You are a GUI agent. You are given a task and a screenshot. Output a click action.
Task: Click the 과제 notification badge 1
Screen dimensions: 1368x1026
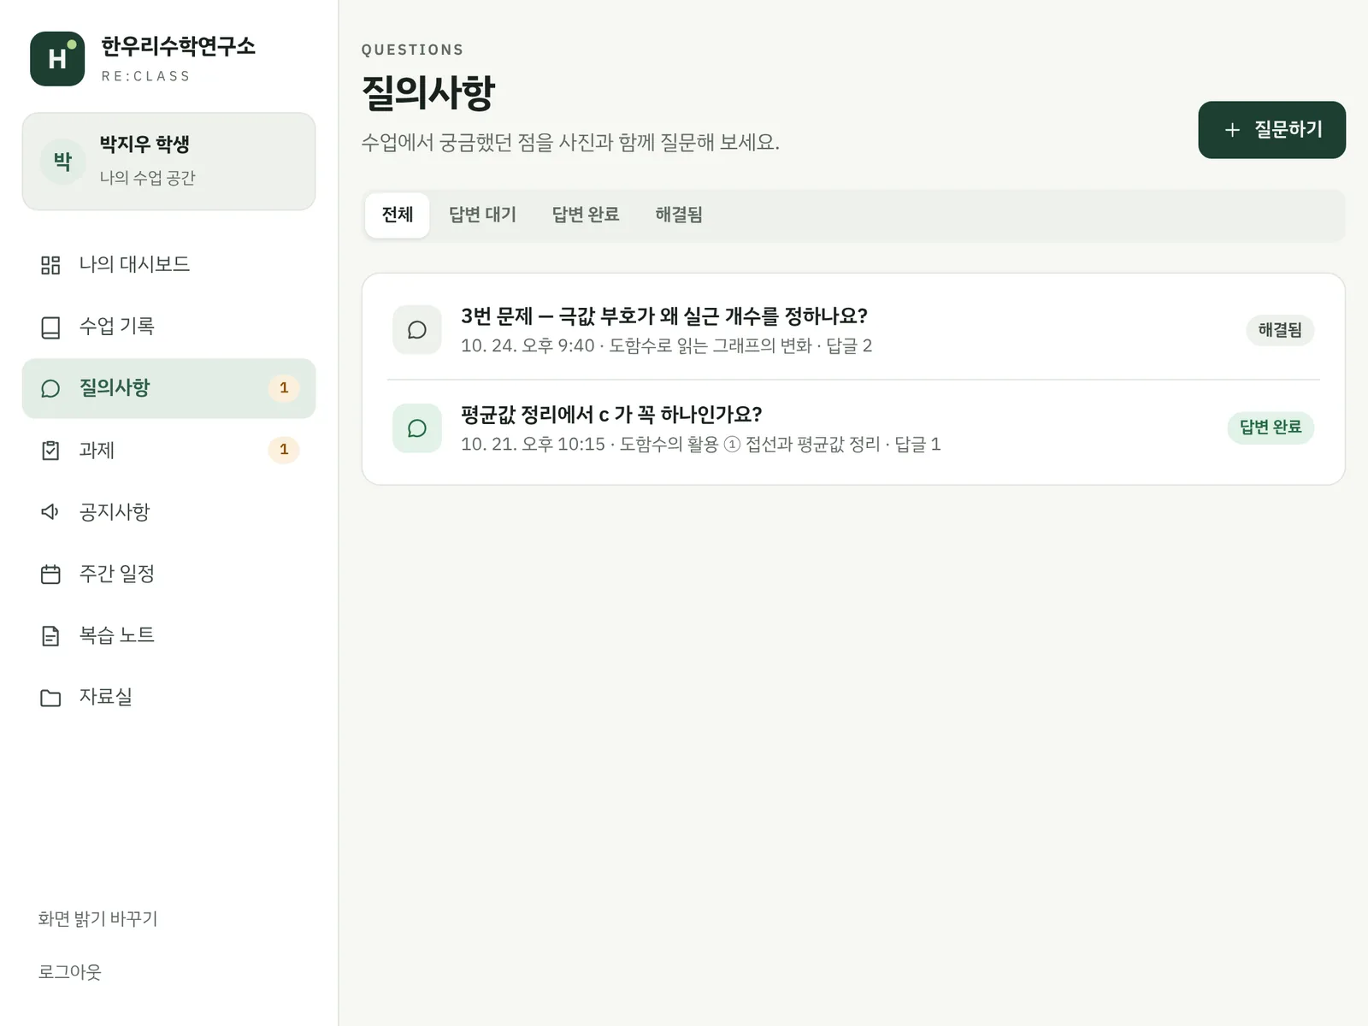(284, 450)
